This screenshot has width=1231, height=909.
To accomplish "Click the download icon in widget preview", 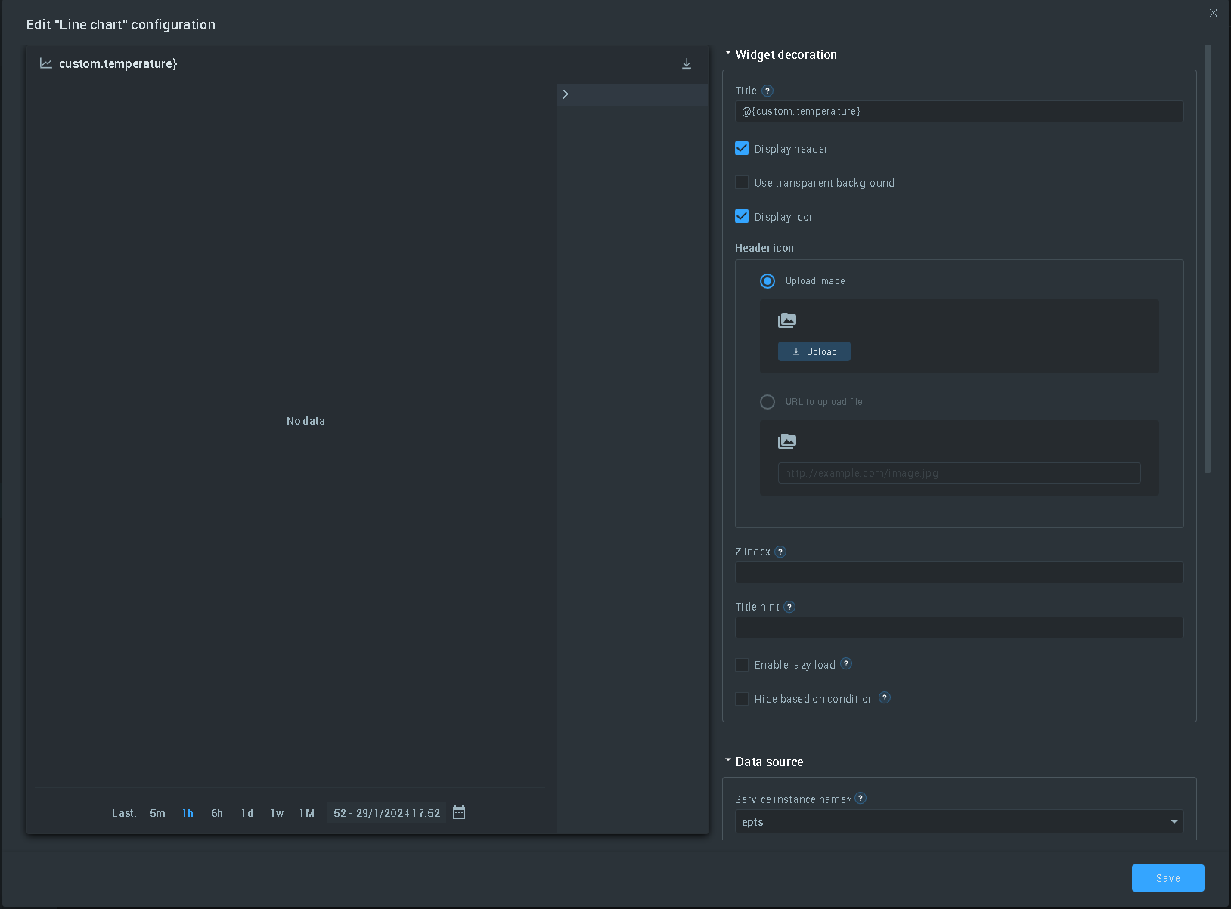I will coord(687,63).
